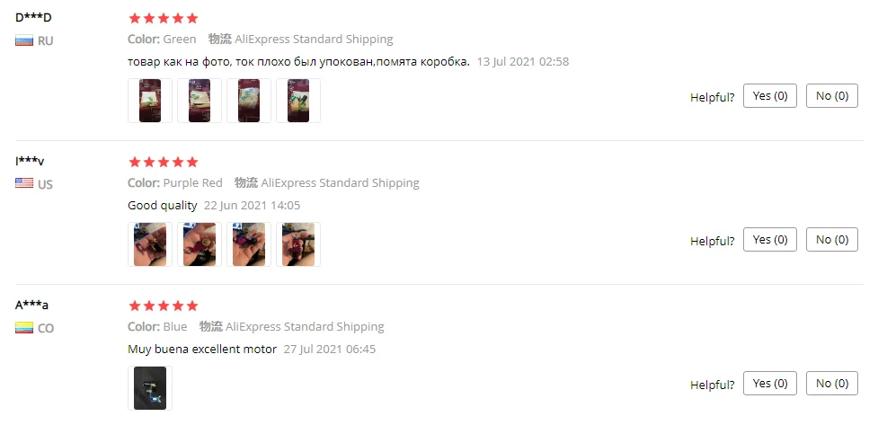The height and width of the screenshot is (425, 878).
Task: Vote Yes on the 'Good quality' review
Action: (770, 240)
